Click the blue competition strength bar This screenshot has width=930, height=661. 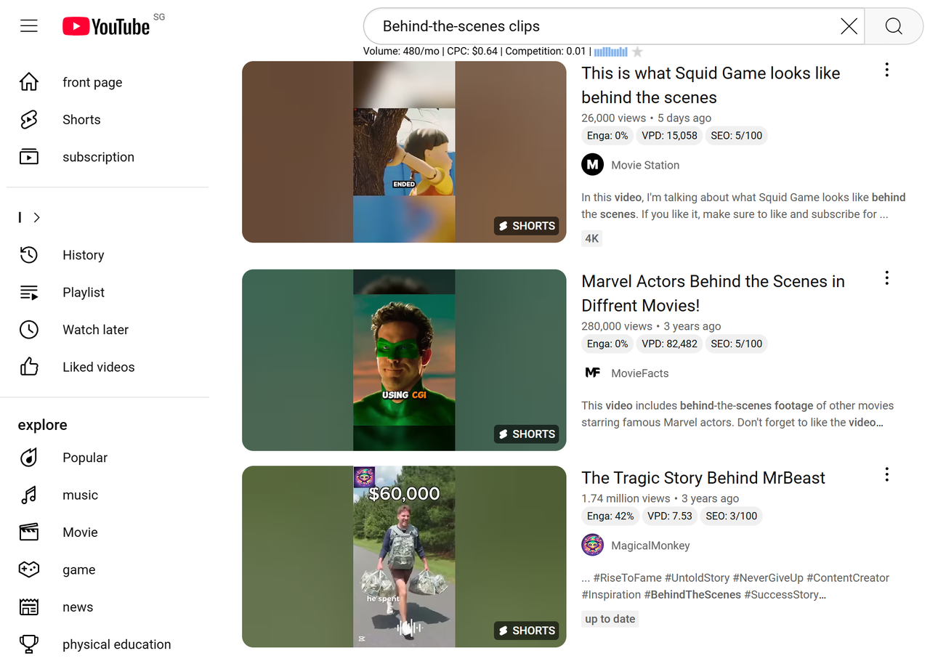click(610, 52)
